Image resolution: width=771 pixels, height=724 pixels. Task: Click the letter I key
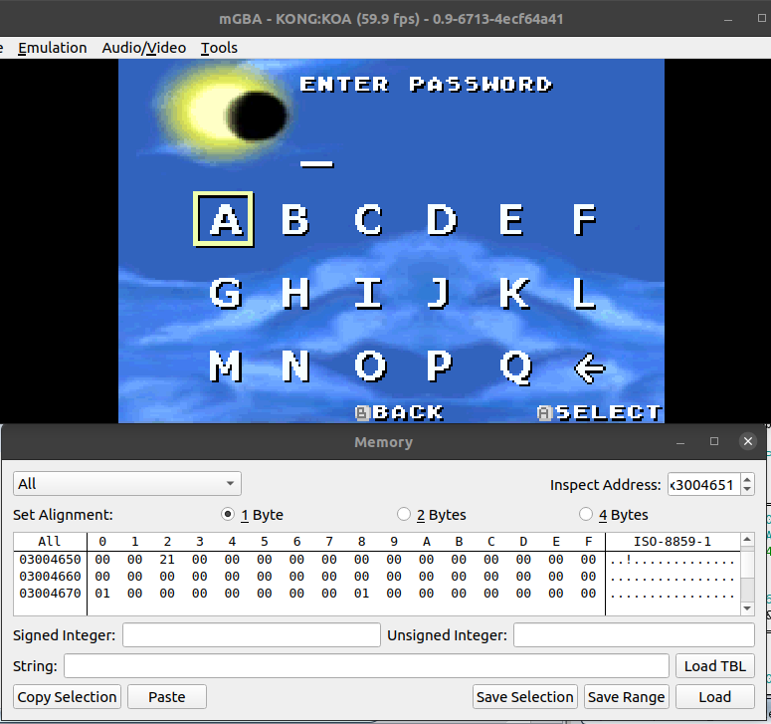point(368,293)
